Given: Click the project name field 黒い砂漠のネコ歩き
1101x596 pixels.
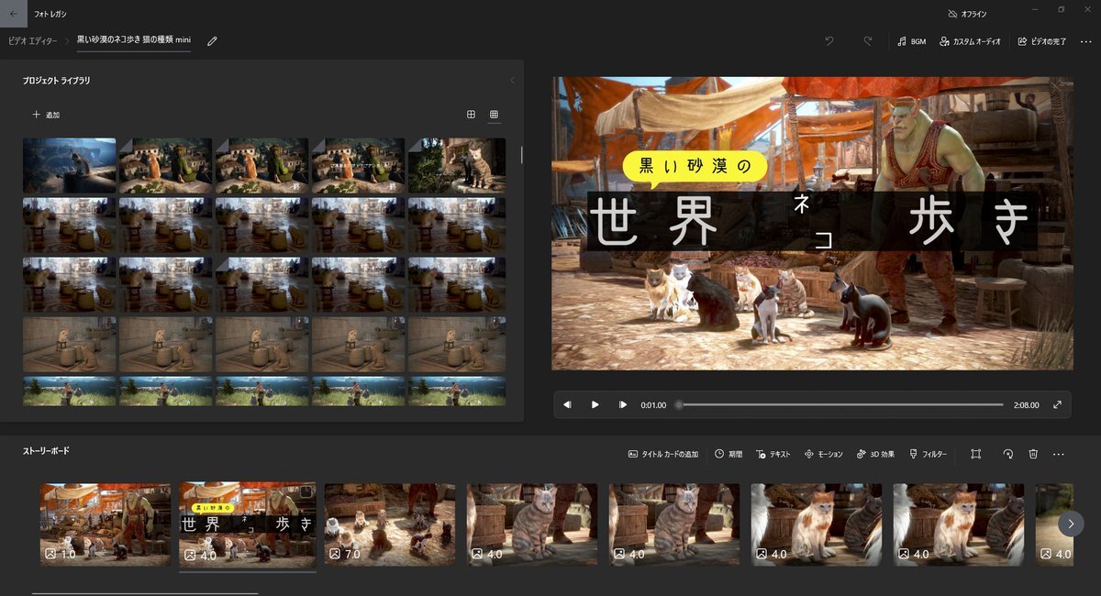Looking at the screenshot, I should pyautogui.click(x=134, y=41).
